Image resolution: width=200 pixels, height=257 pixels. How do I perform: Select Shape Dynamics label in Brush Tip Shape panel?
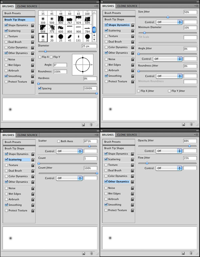tap(18, 25)
